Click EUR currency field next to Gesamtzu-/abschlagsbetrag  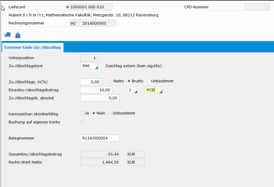[x=135, y=154]
